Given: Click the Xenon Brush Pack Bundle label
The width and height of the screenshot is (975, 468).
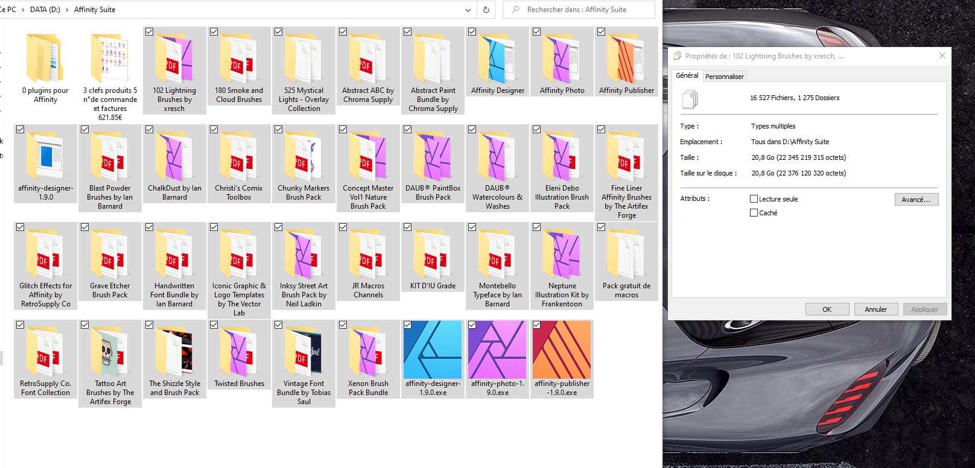Looking at the screenshot, I should 368,388.
